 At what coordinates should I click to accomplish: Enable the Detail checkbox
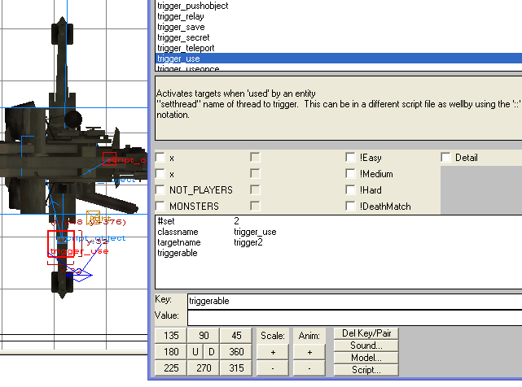[x=445, y=158]
